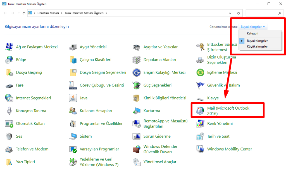Open the Java control panel icon
Viewport: 286px width, 191px height.
(x=73, y=98)
